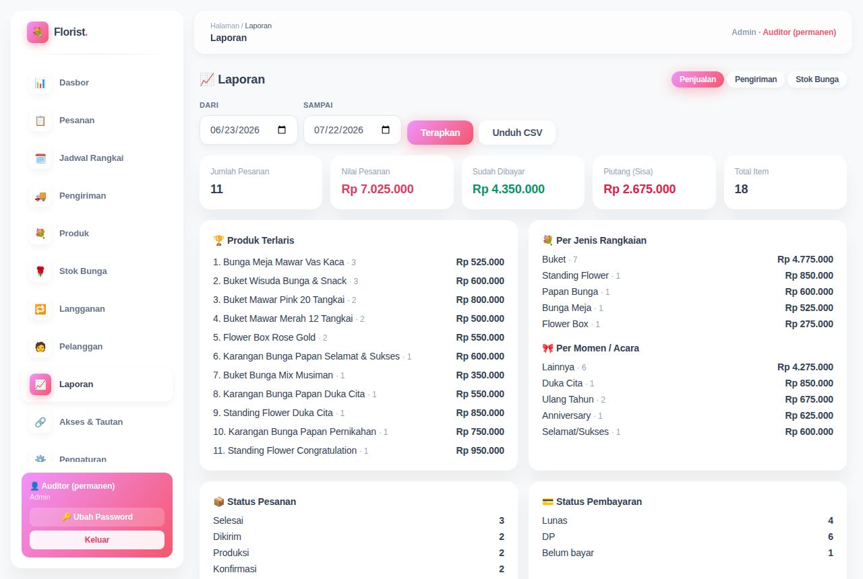This screenshot has width=863, height=579.
Task: Click the Florist bouquet logo icon
Action: pos(38,32)
